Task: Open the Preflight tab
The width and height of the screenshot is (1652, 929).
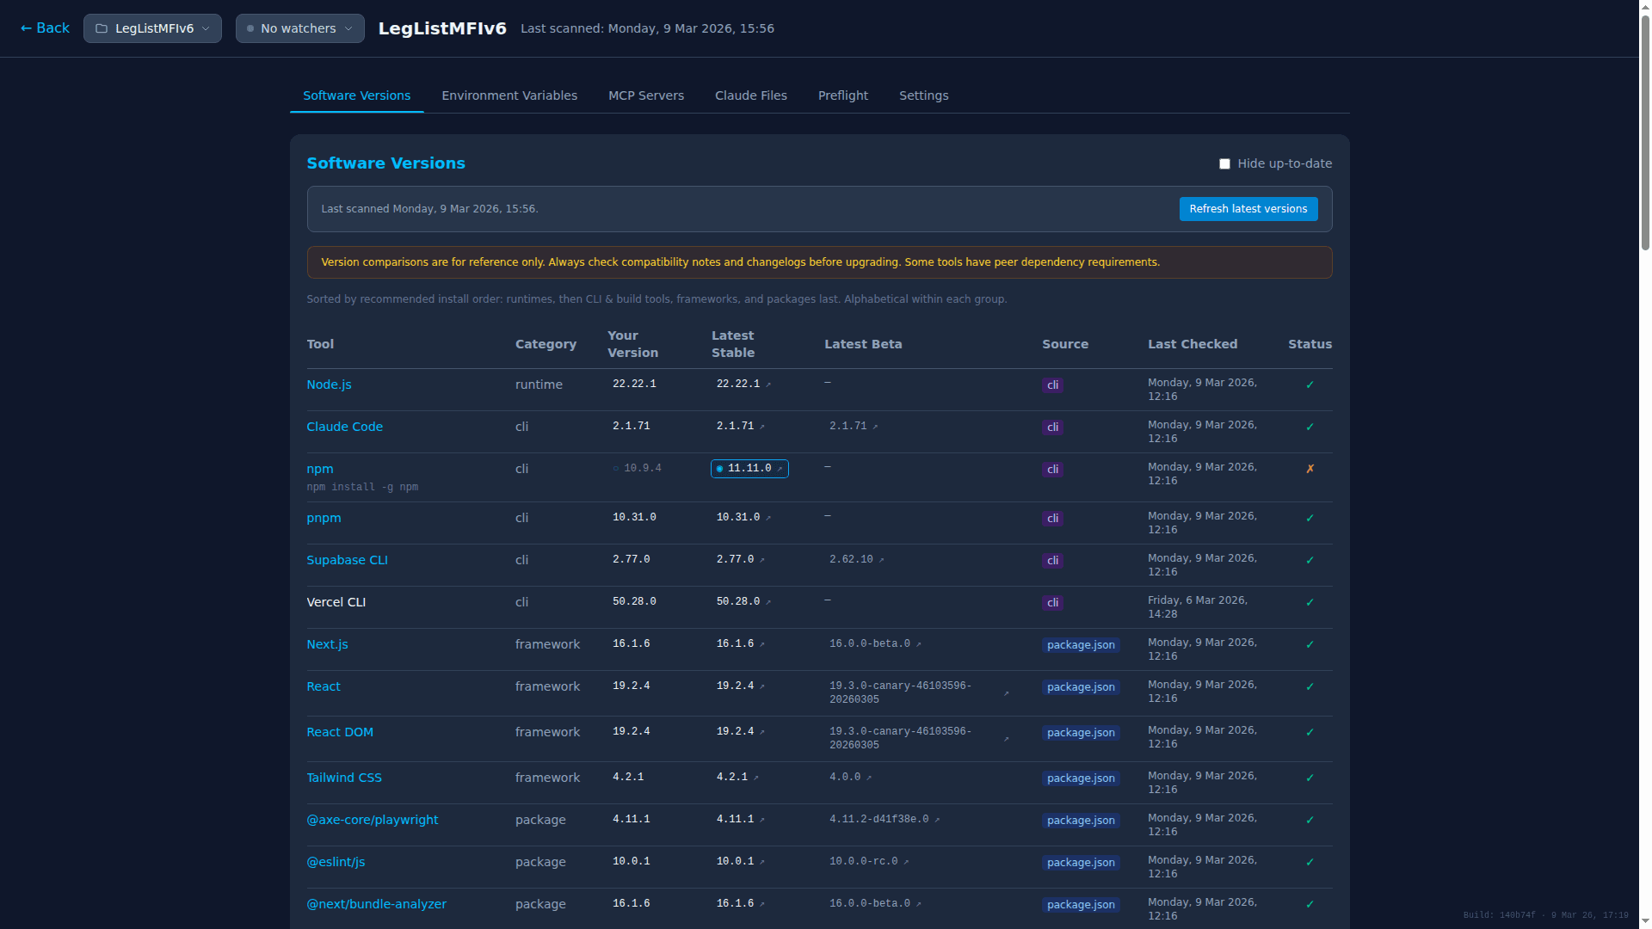Action: click(842, 95)
